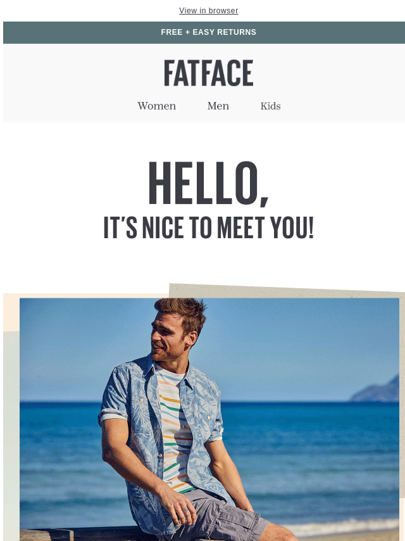Click the IT'S NICE TO MEET YOU! text

click(x=209, y=227)
